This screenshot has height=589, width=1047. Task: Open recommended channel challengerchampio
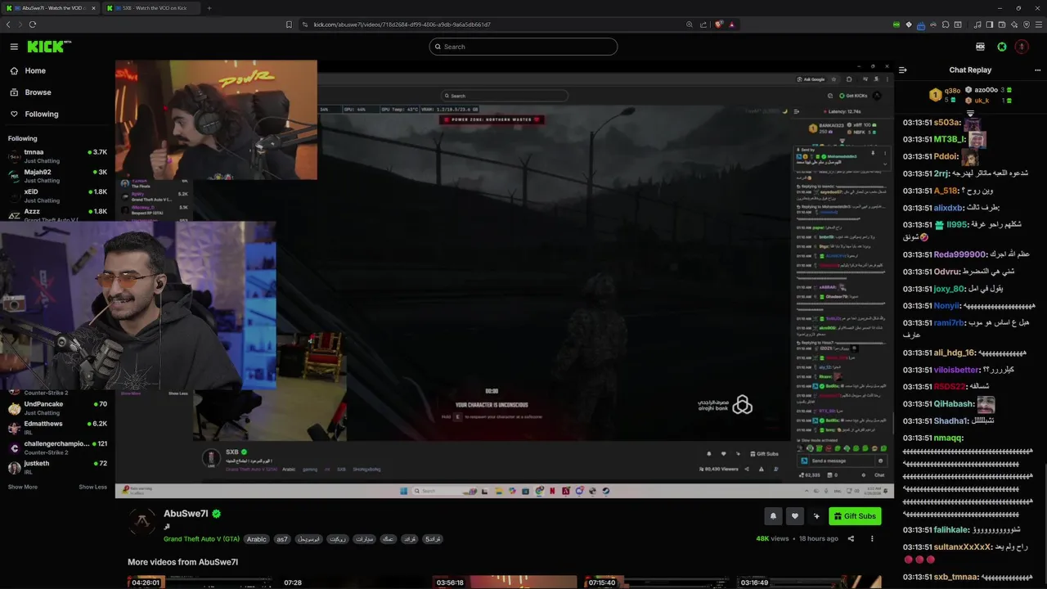pyautogui.click(x=57, y=447)
